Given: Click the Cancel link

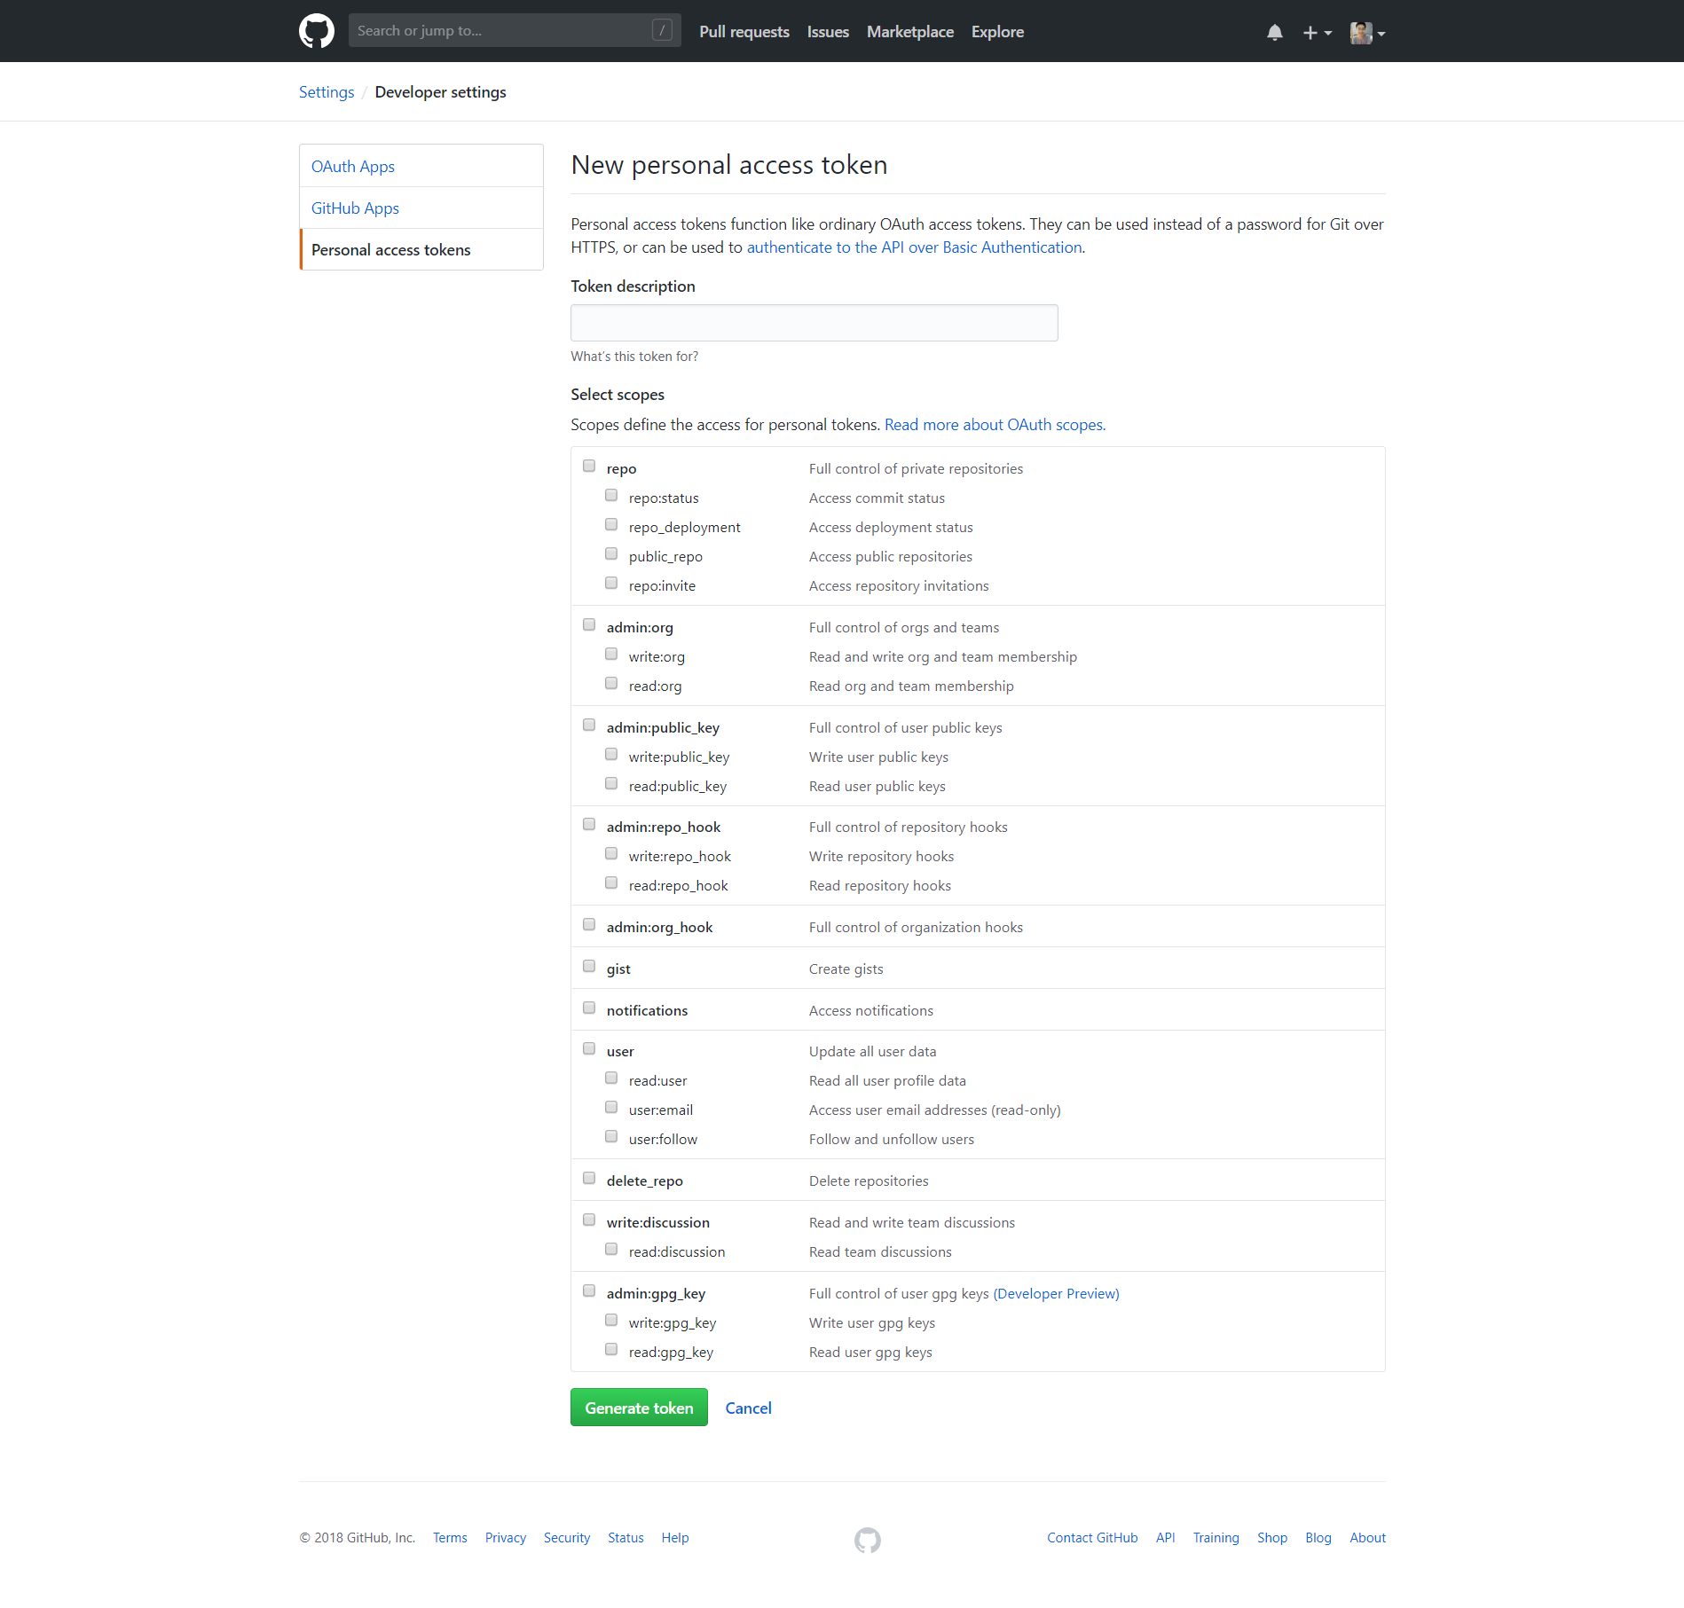Looking at the screenshot, I should coord(748,1408).
